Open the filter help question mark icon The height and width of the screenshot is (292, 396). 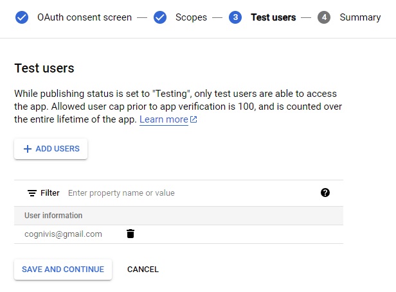[325, 193]
